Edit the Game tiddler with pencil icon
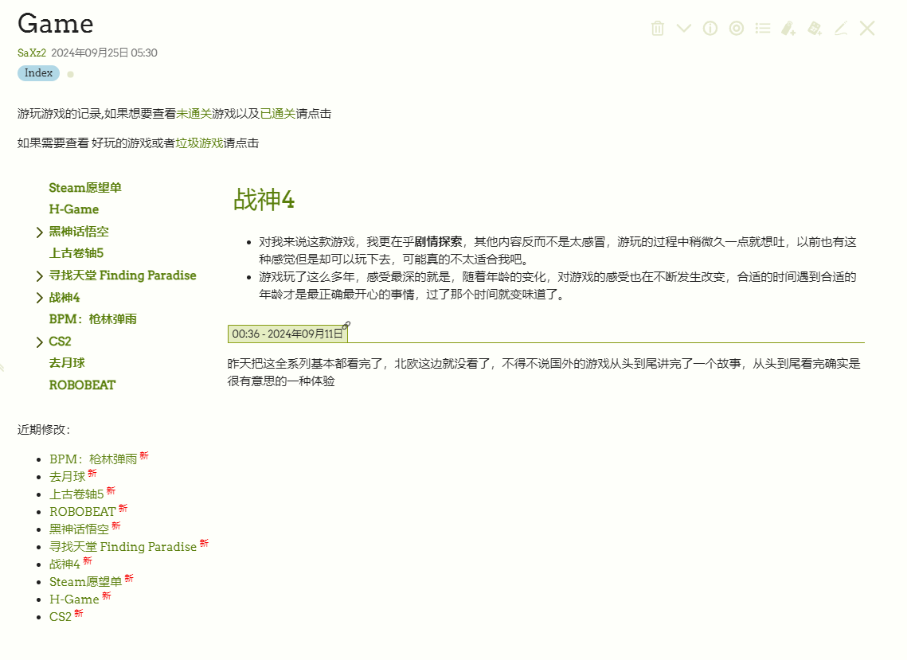 841,28
